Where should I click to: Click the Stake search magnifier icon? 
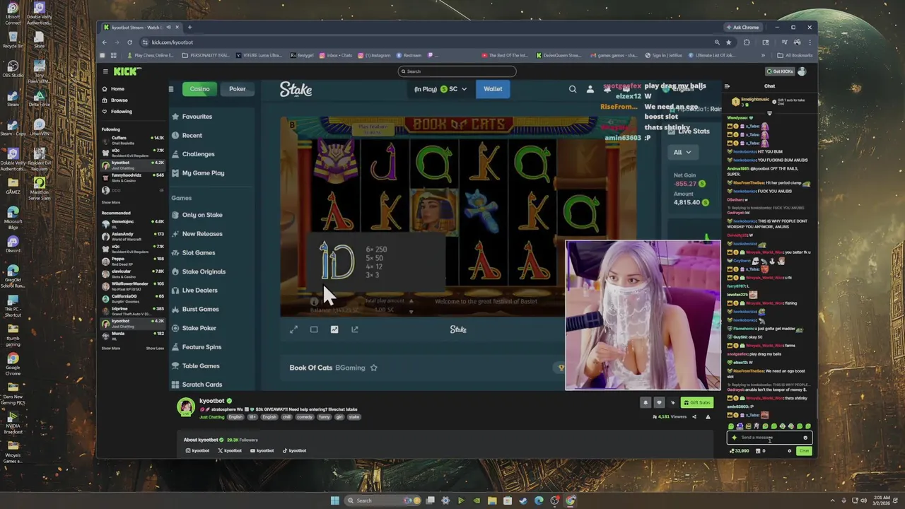(573, 89)
